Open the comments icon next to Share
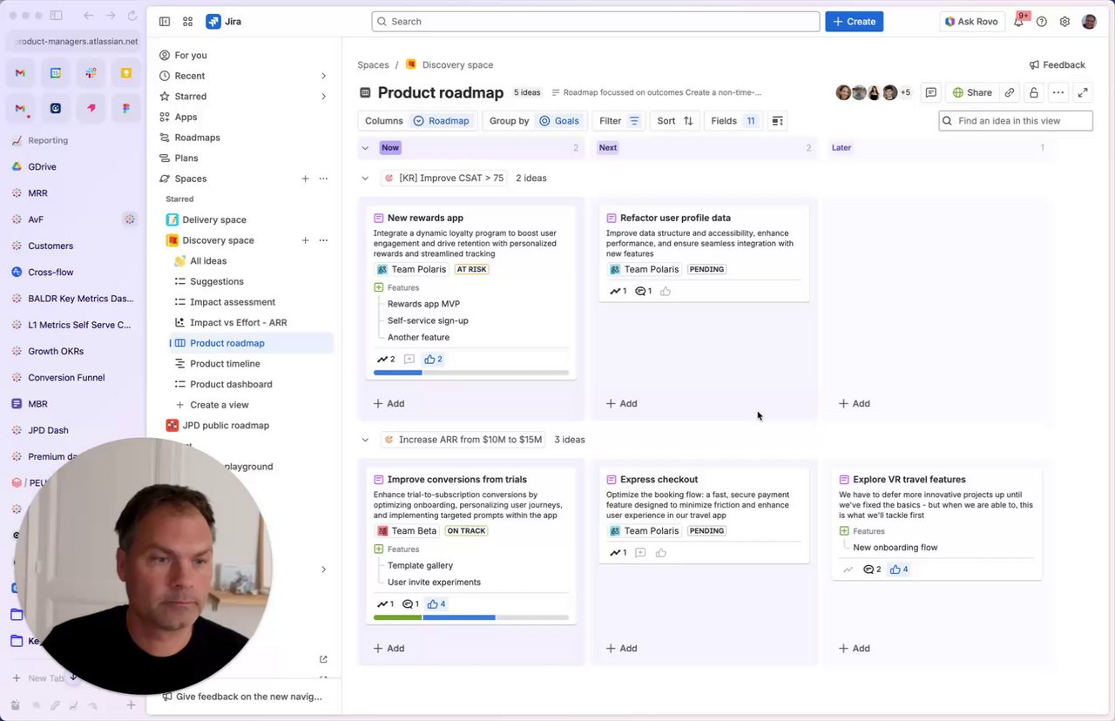Screen dimensions: 1115x721 coord(931,92)
